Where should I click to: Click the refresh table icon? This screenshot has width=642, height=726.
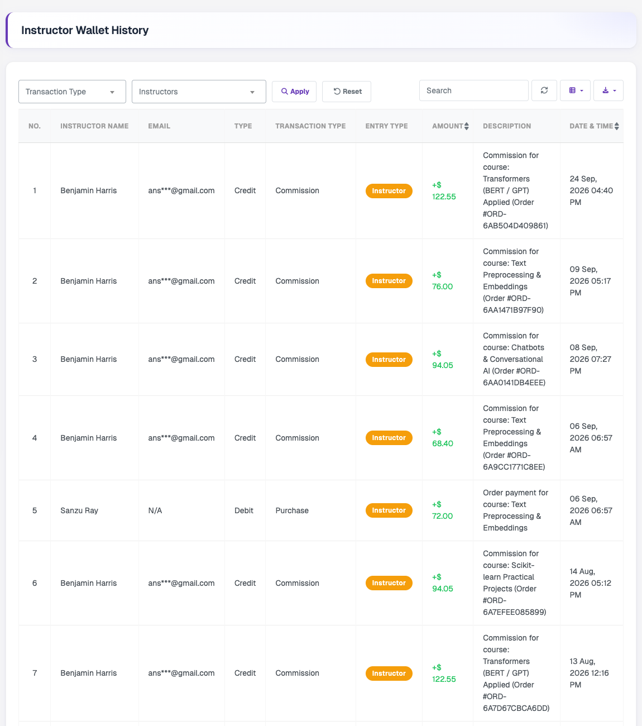(x=544, y=90)
